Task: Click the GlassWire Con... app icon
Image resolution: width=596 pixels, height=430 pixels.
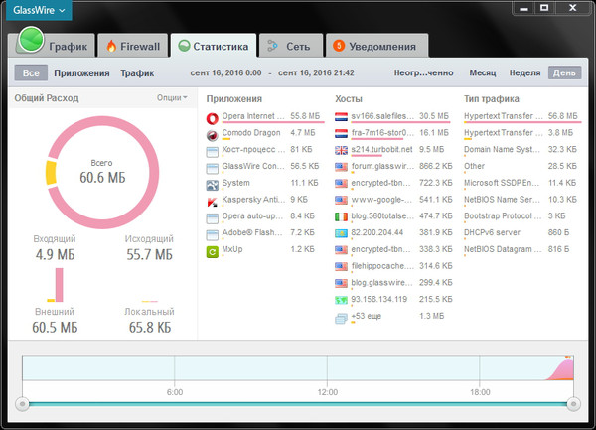Action: [x=213, y=168]
